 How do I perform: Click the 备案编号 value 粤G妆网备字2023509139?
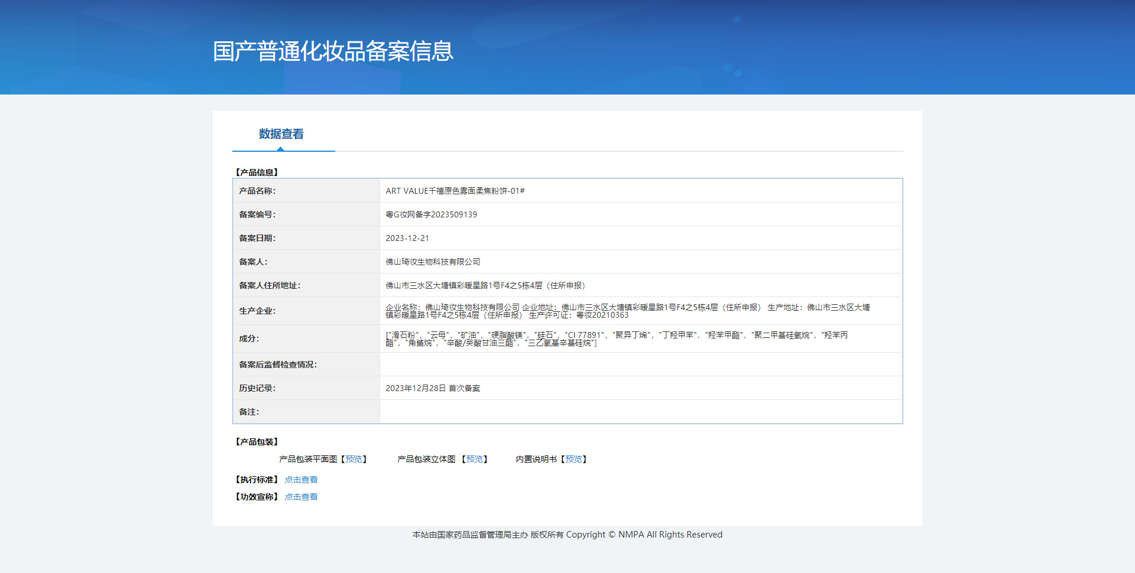pos(431,214)
